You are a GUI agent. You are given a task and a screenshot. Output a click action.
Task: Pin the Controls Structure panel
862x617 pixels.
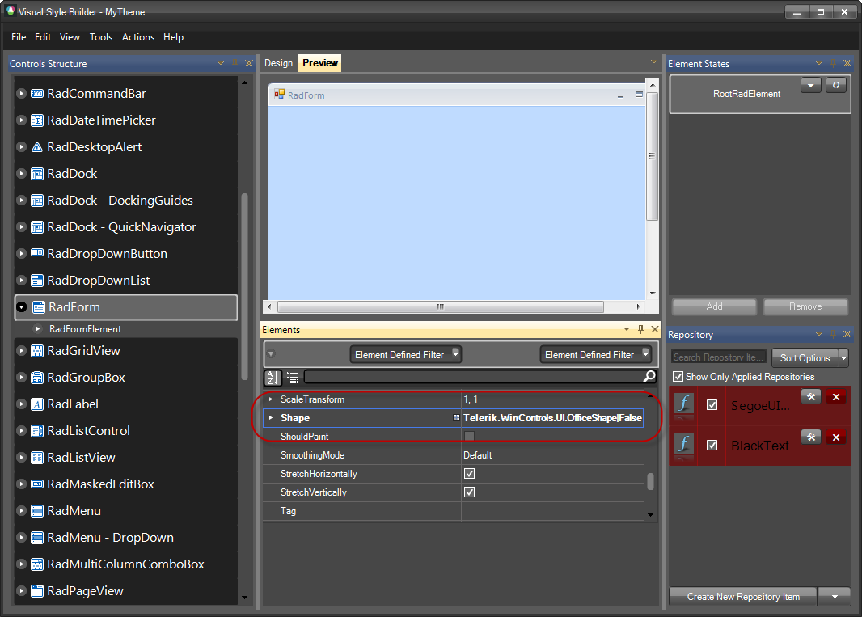coord(235,63)
